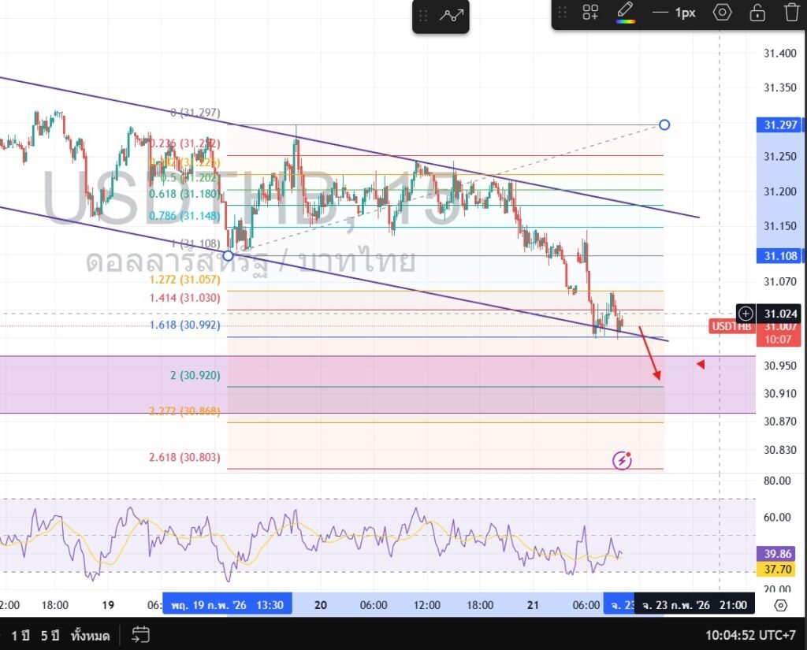Image resolution: width=807 pixels, height=650 pixels.
Task: Click the plus button beside 31.024 price
Action: click(x=746, y=314)
